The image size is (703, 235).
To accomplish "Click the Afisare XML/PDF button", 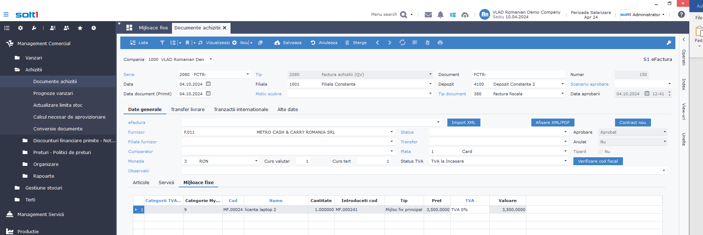I will pos(553,123).
